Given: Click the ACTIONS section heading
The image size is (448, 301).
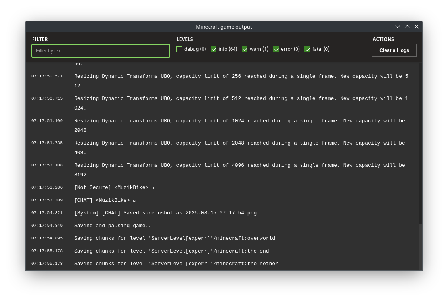Looking at the screenshot, I should pyautogui.click(x=383, y=39).
